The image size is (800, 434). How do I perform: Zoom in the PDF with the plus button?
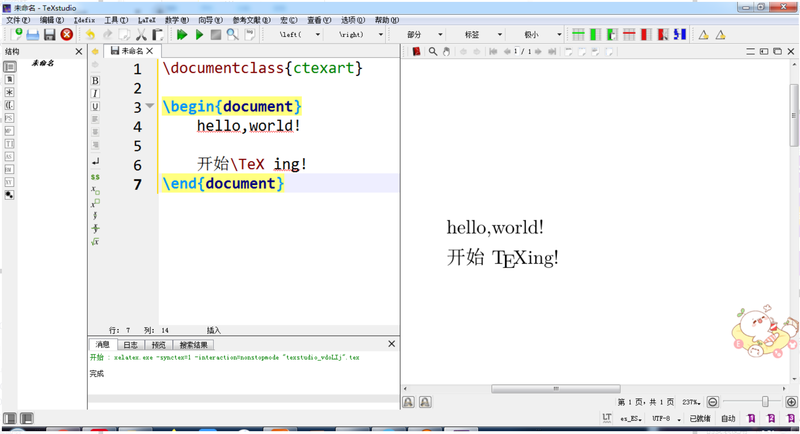(x=791, y=402)
